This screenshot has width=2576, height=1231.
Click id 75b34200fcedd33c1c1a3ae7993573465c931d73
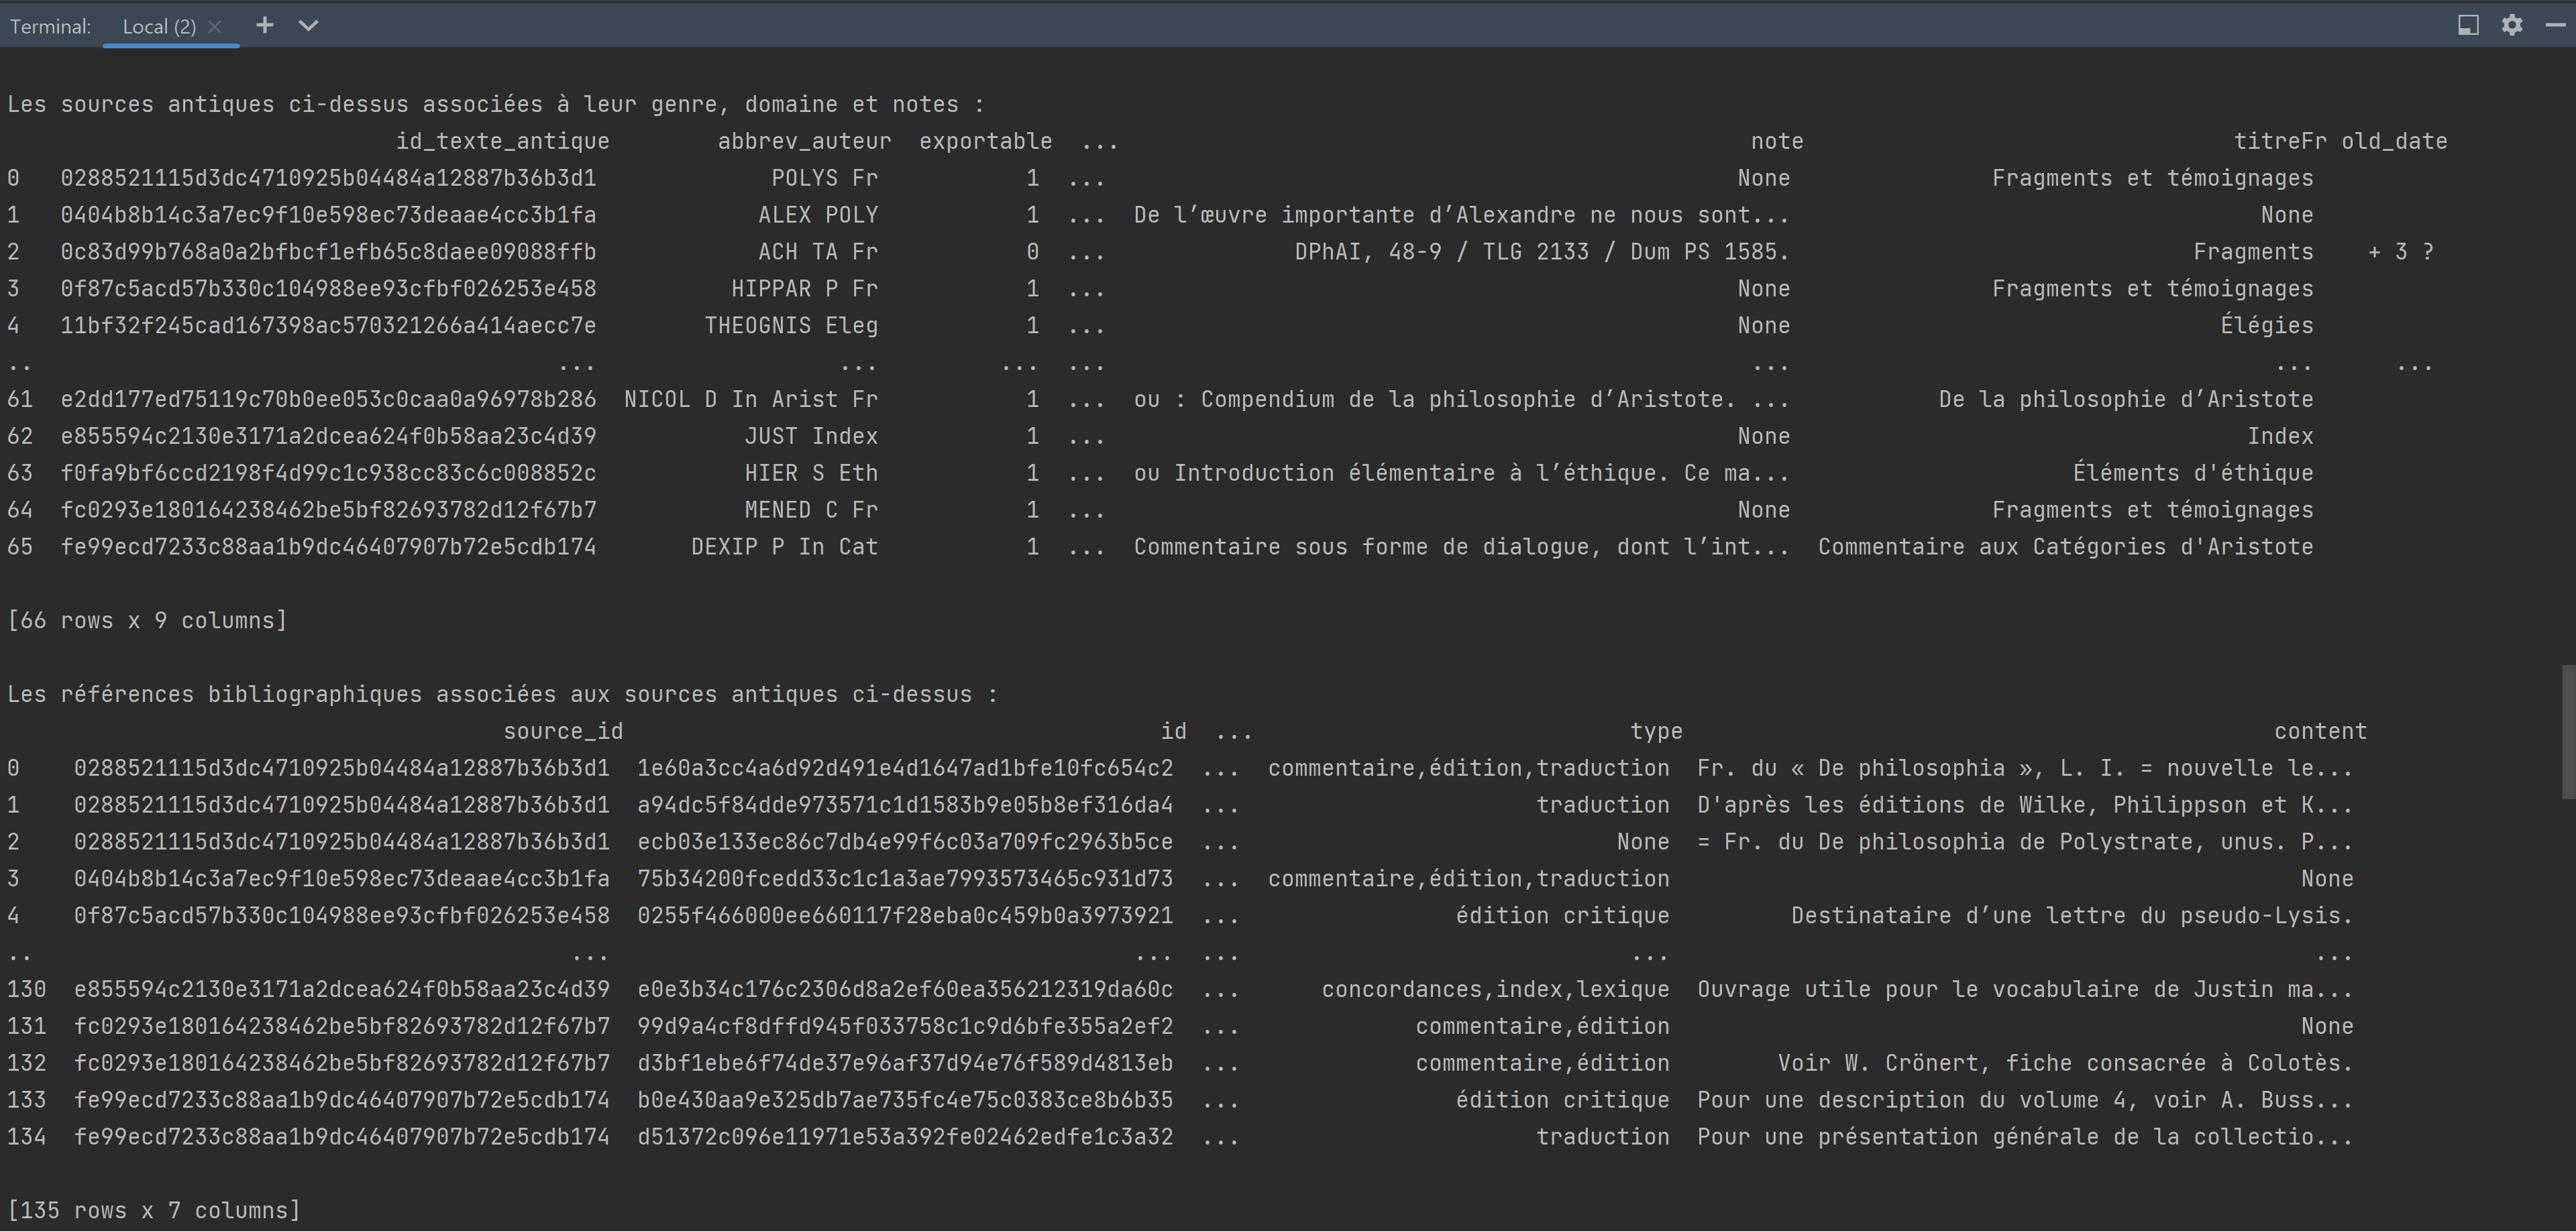click(x=905, y=880)
